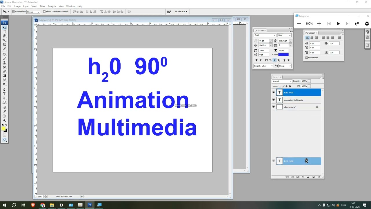
Task: Enable Show Transform Controls checkbox
Action: [44, 12]
